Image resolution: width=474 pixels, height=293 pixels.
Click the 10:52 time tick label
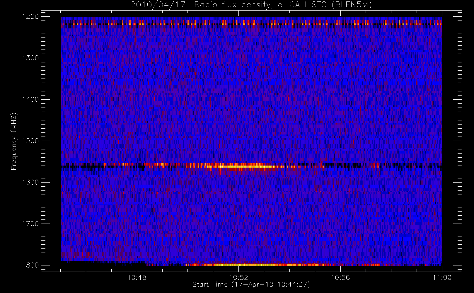[238, 277]
